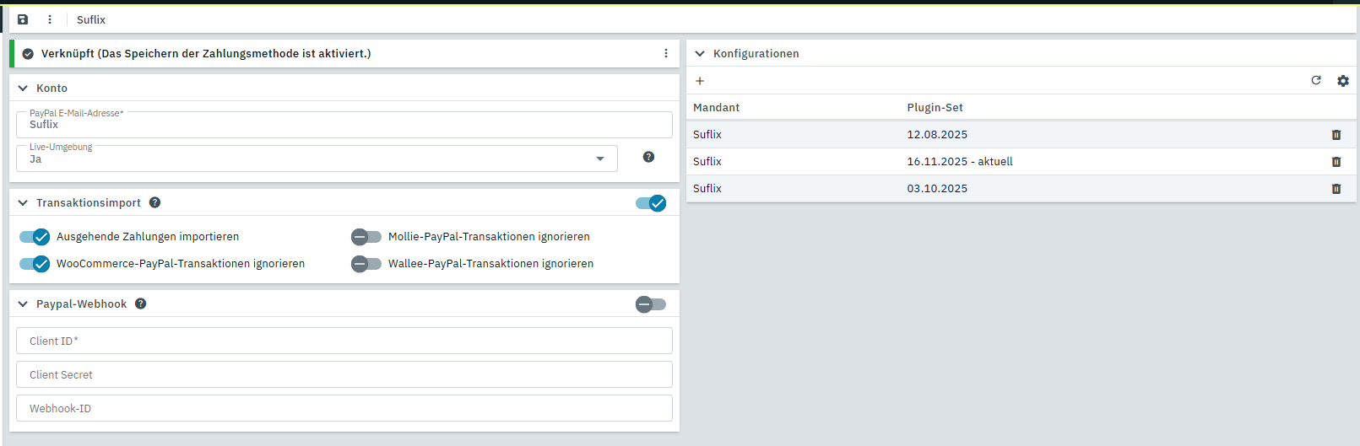Turn on the Paypal-Webhook toggle
This screenshot has width=1360, height=446.
coord(651,304)
